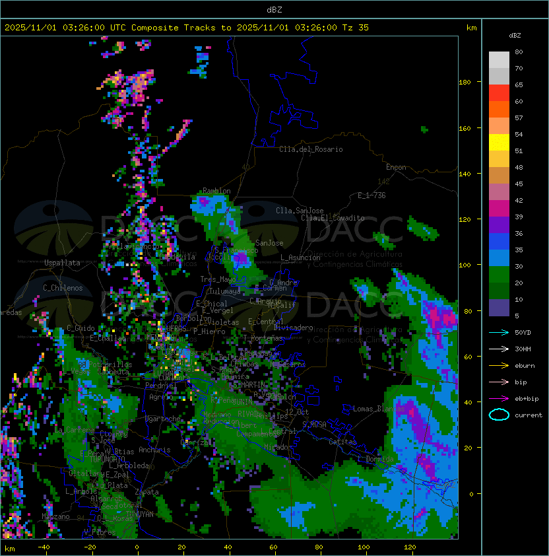Click the 'Divisadero' place label

click(x=293, y=328)
